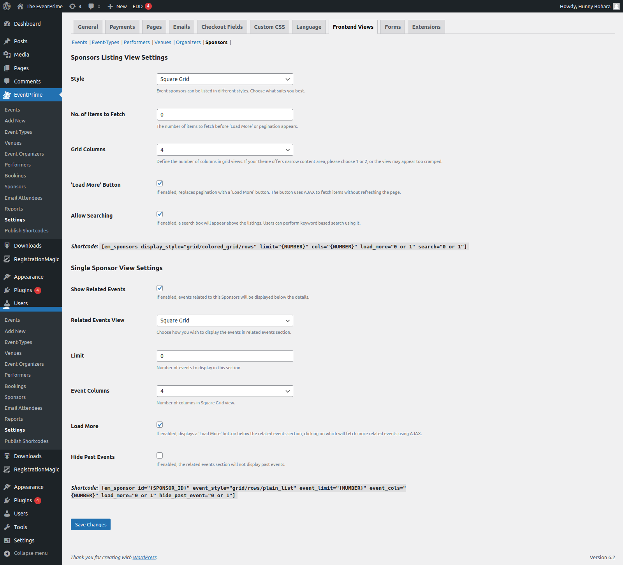Click the Save Changes button

91,524
